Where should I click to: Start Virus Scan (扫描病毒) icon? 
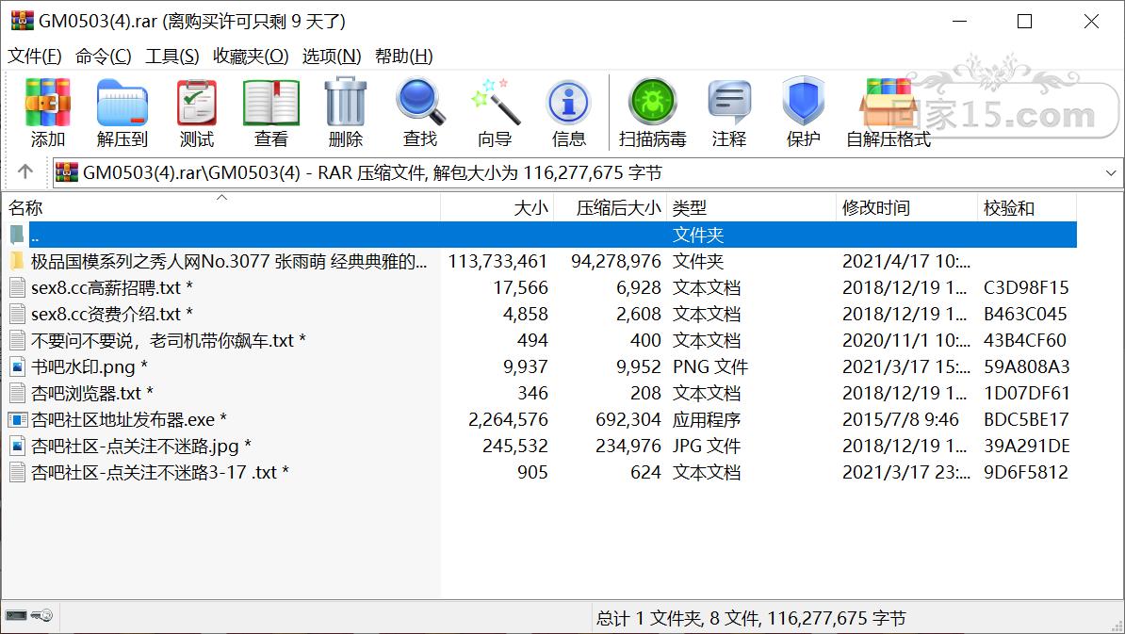(652, 102)
